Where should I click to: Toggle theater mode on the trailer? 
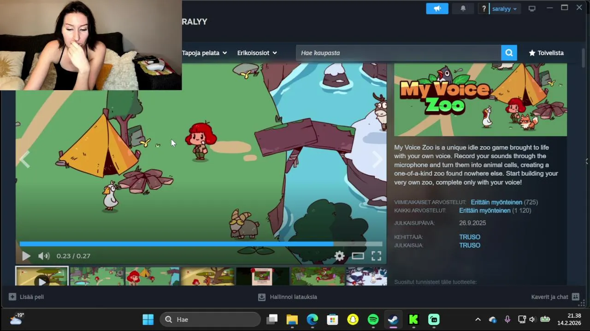click(x=358, y=256)
